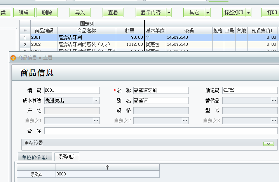Expand the 更多设置 section
This screenshot has height=182, width=279.
[x=269, y=144]
